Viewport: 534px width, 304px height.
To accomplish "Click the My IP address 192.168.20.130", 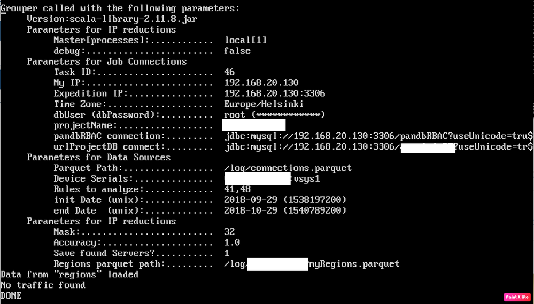I will [261, 83].
